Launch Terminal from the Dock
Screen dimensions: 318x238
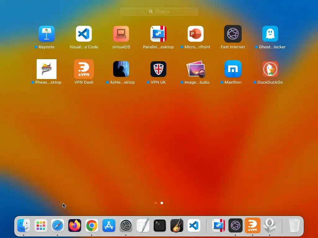point(160,225)
